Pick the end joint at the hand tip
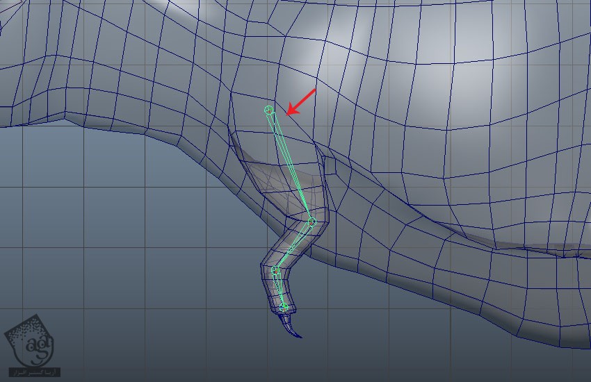 click(284, 307)
